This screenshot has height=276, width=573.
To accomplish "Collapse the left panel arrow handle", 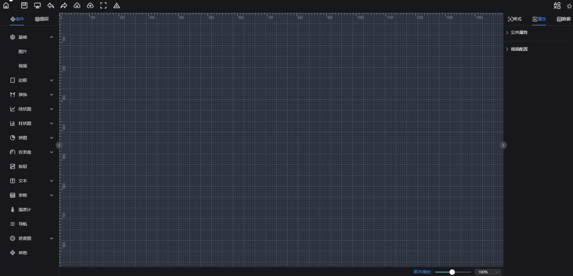I will (x=59, y=145).
